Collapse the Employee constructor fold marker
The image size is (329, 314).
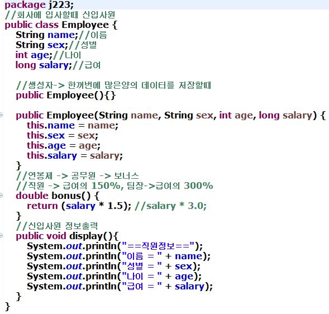pos(1,115)
